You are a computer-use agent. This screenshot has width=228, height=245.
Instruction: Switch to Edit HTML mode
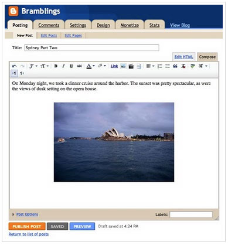click(x=183, y=57)
